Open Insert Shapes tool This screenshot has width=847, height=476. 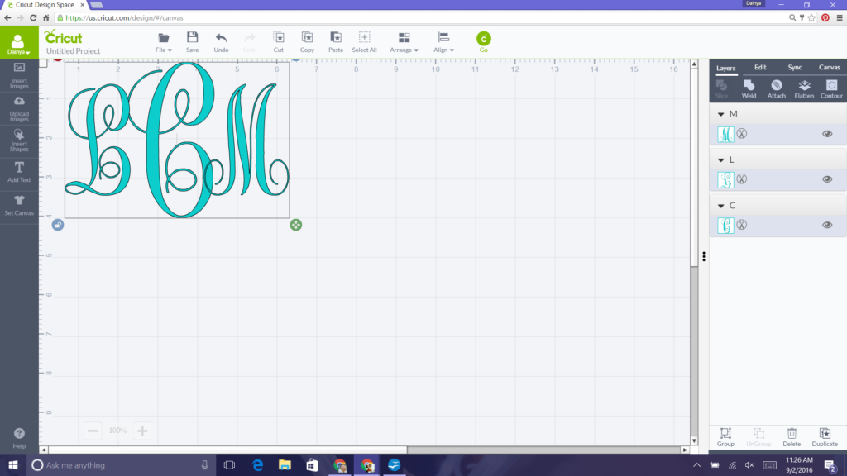19,140
